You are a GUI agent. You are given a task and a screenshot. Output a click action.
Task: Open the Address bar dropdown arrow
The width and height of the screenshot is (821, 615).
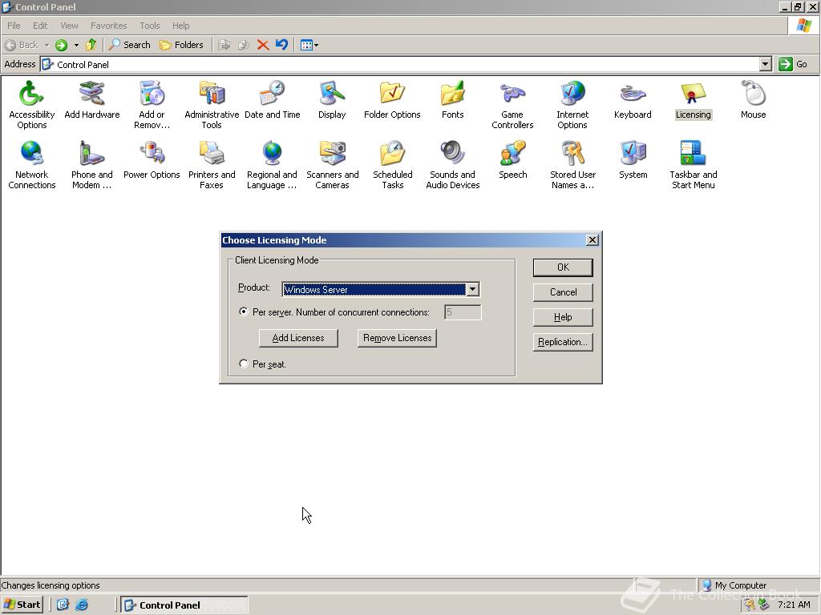(x=765, y=64)
